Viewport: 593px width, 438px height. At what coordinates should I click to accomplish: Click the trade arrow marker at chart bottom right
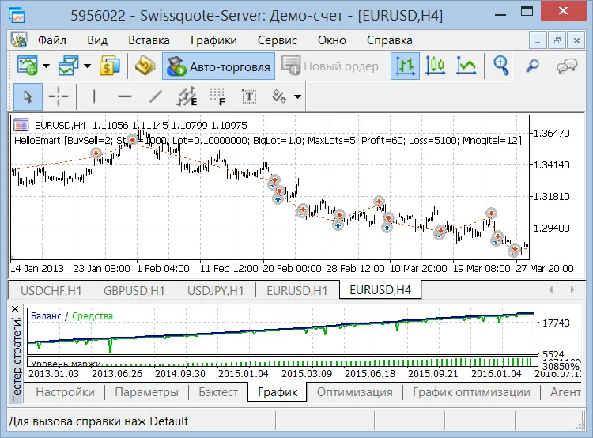[515, 250]
